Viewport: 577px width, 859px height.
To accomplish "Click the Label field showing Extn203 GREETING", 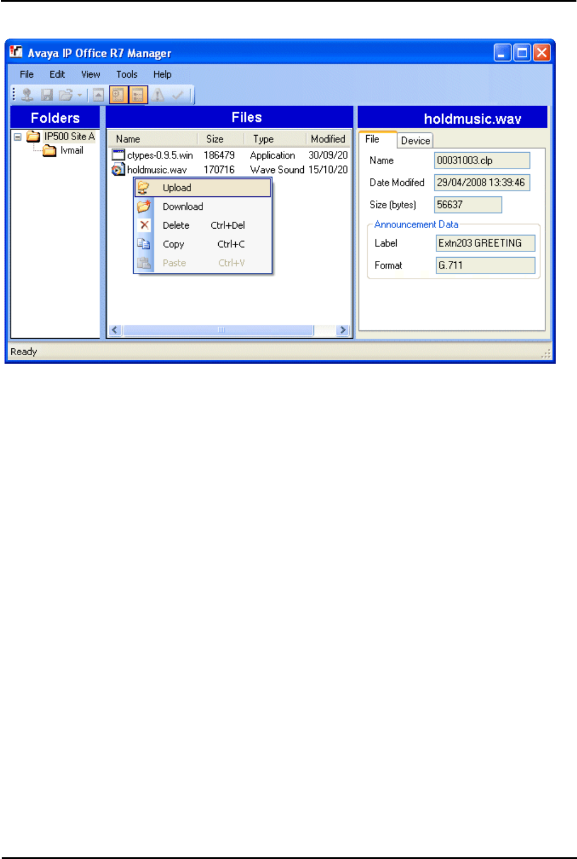I will click(x=486, y=243).
